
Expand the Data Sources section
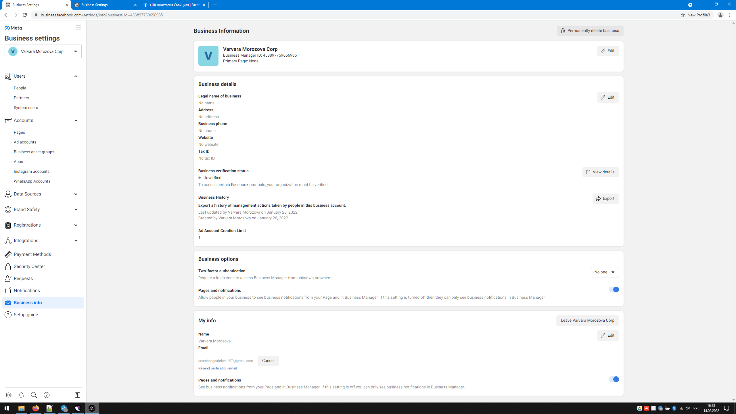point(76,194)
